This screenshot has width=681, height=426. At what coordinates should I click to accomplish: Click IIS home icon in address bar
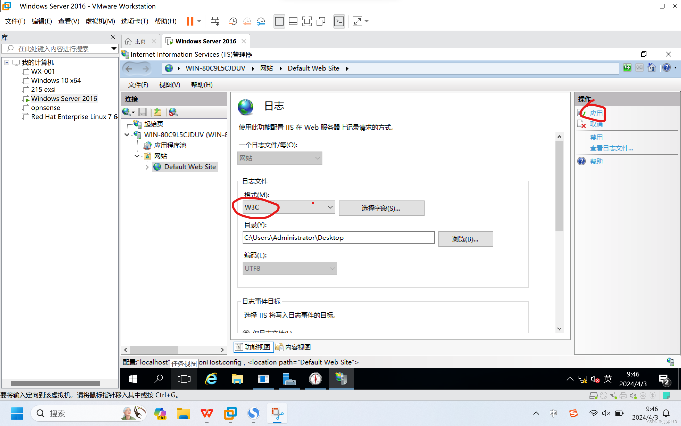click(x=651, y=68)
